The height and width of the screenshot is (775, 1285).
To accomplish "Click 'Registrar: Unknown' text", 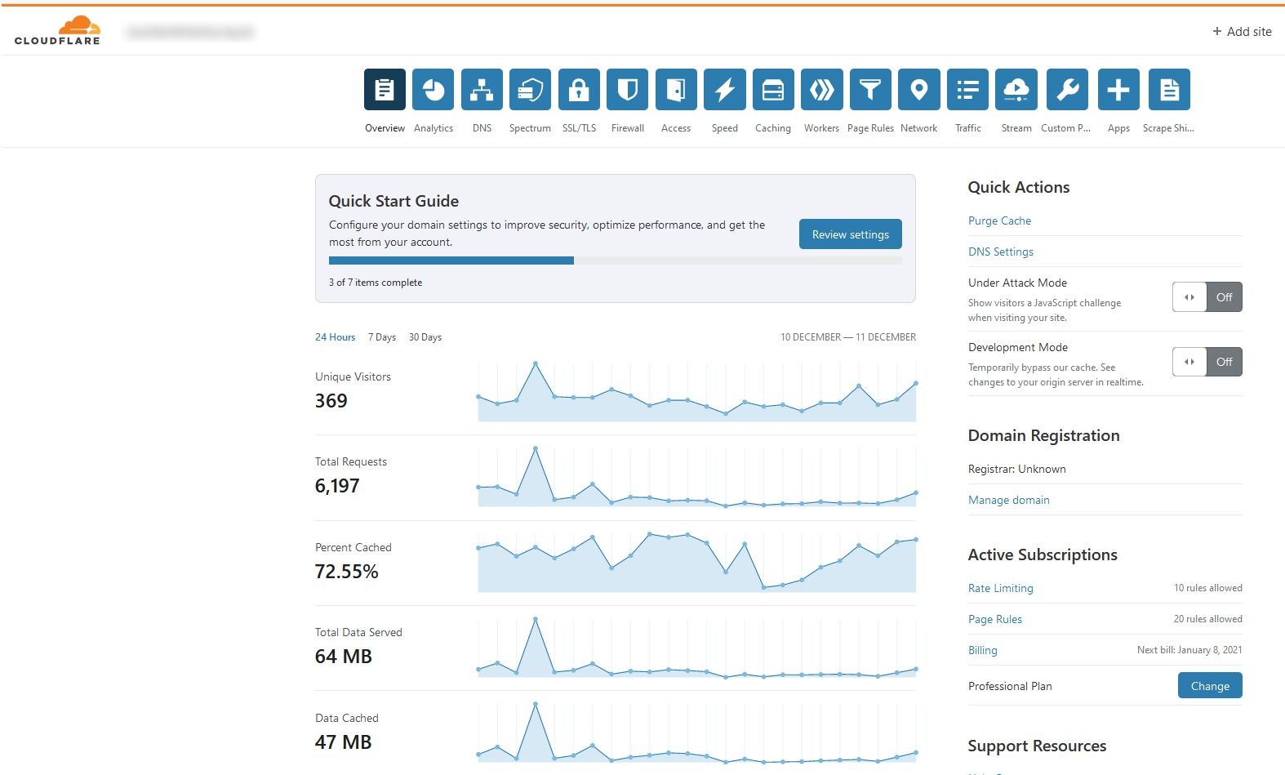I will coord(1017,469).
